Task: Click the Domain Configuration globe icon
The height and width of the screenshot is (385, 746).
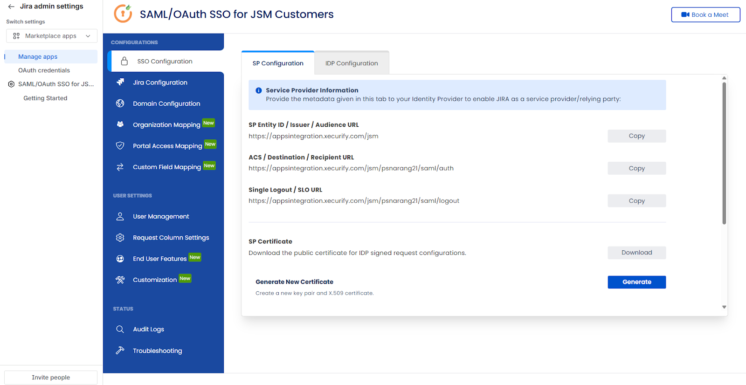Action: (120, 103)
